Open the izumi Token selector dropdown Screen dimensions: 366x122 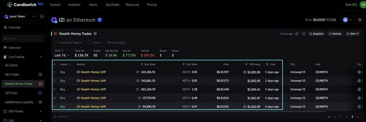coord(20,16)
